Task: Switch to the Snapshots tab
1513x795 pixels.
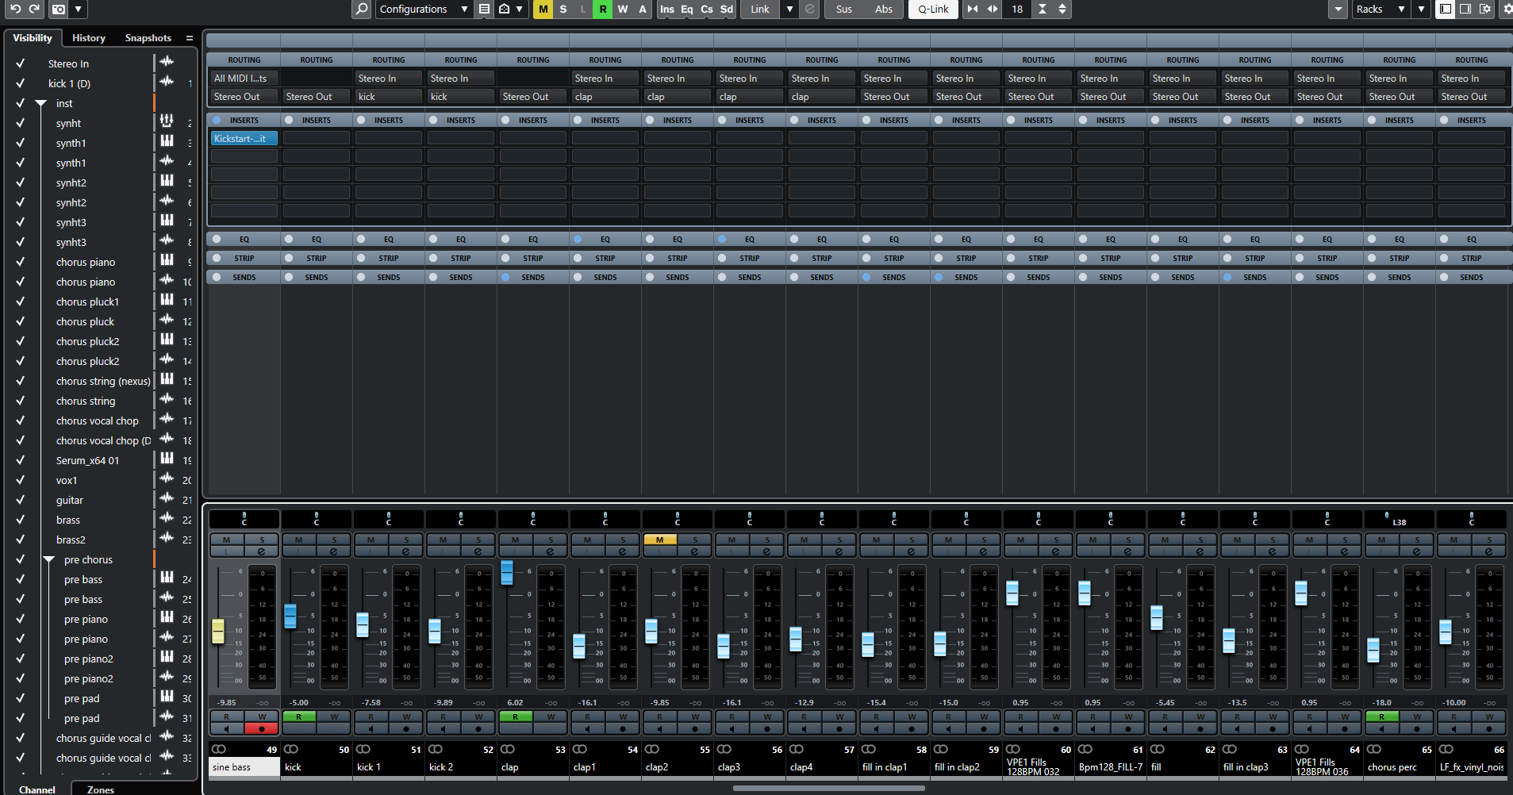Action: click(x=148, y=38)
